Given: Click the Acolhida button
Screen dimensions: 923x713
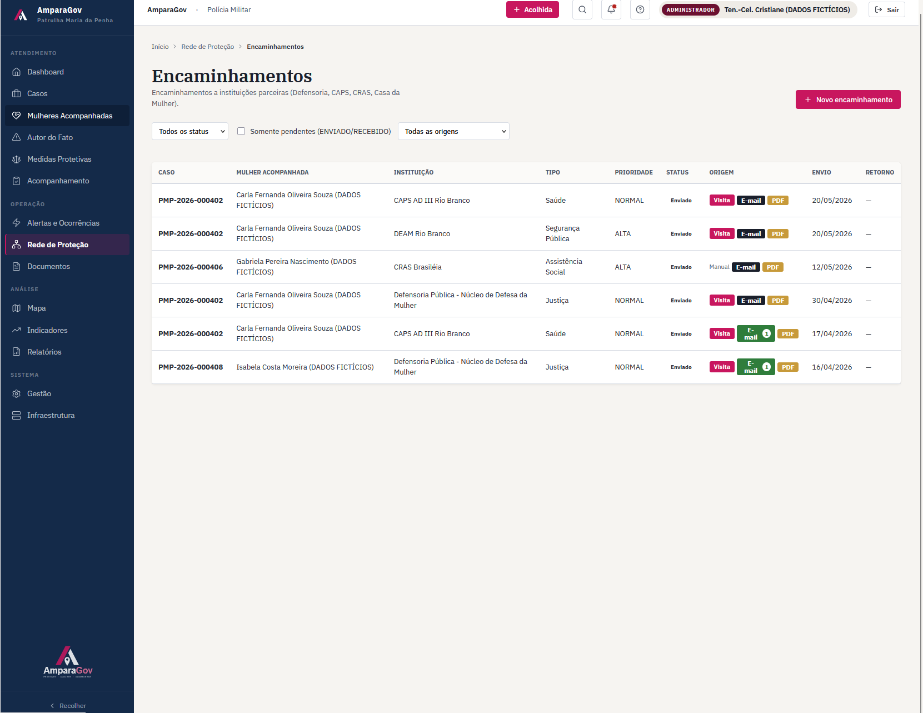Looking at the screenshot, I should [x=532, y=9].
